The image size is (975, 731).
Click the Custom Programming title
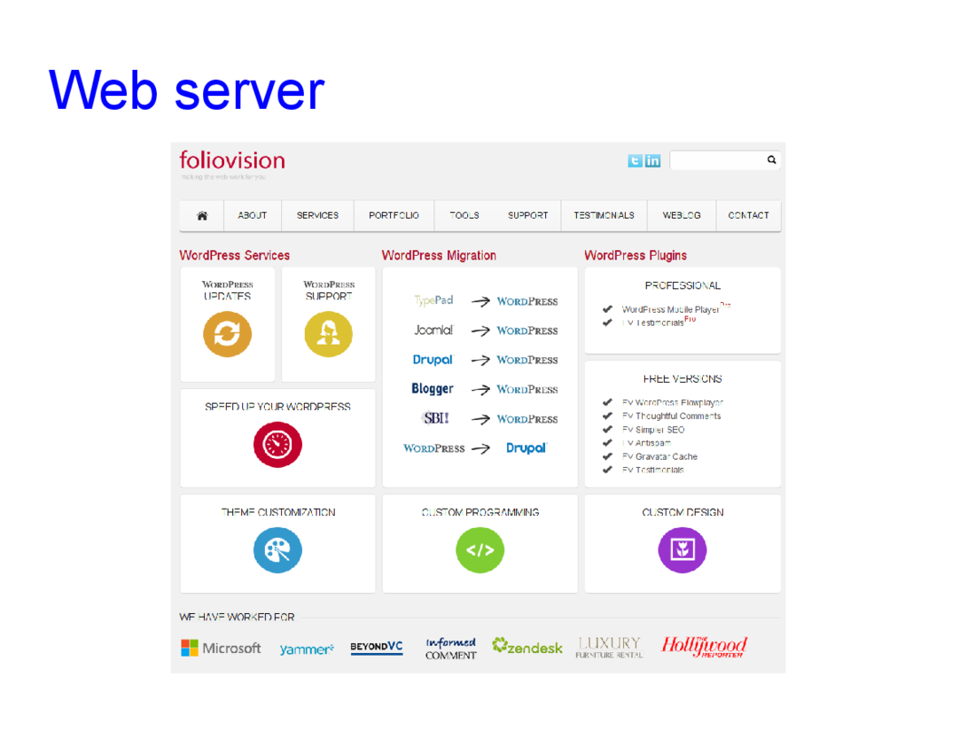[480, 512]
